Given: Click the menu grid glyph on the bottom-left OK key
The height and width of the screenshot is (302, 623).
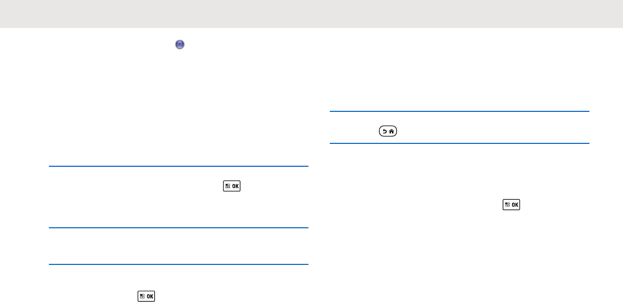Looking at the screenshot, I should [142, 296].
